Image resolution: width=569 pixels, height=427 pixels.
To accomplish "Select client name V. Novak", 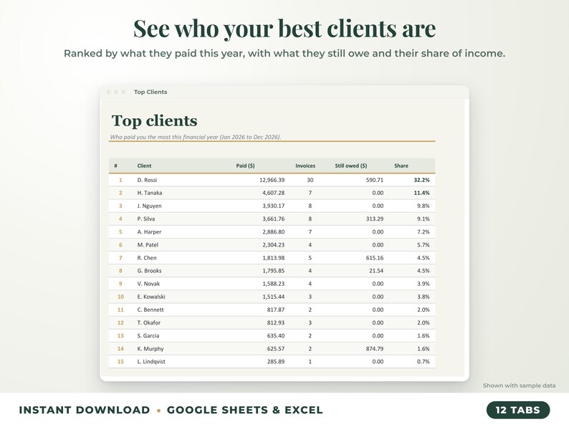I will [x=148, y=284].
